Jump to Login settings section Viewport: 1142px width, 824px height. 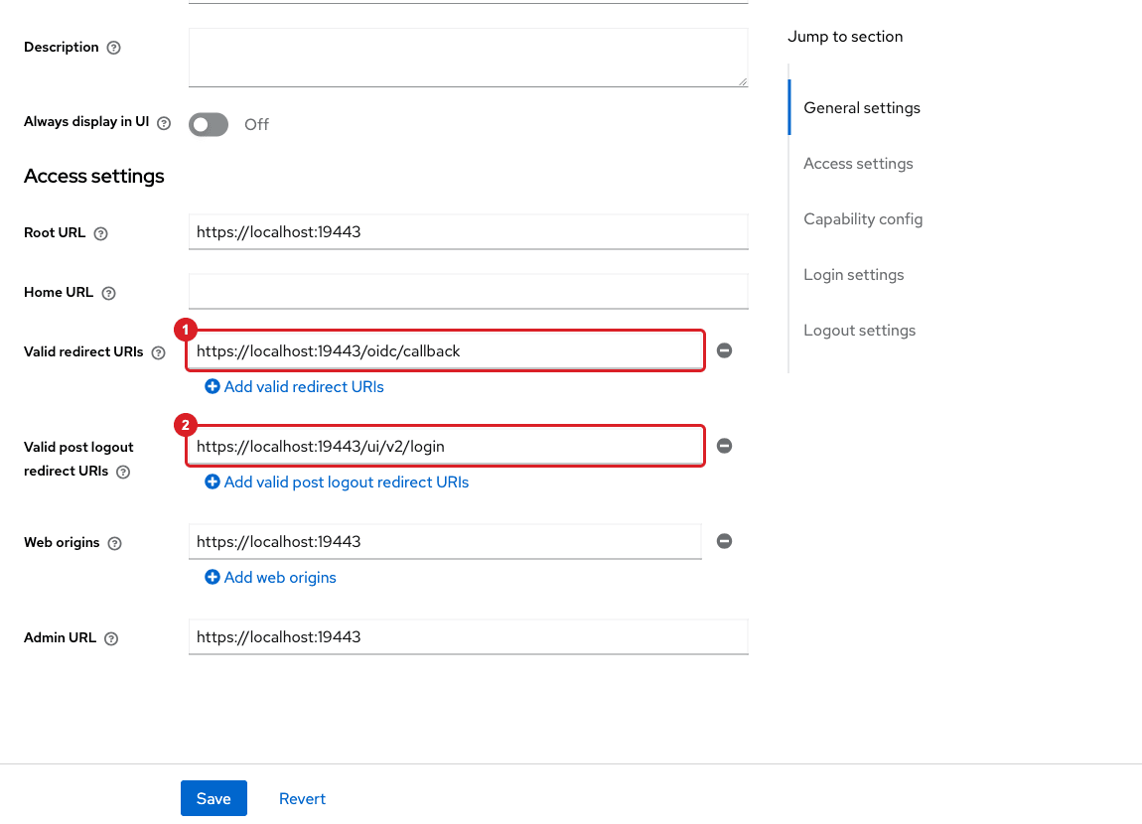[x=854, y=274]
